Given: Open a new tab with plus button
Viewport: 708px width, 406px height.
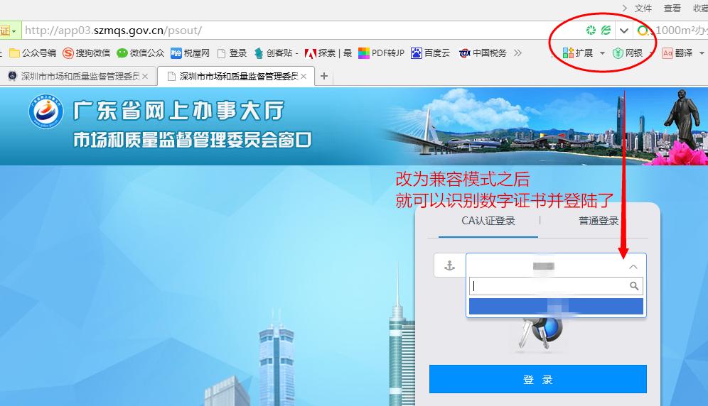Looking at the screenshot, I should point(323,76).
